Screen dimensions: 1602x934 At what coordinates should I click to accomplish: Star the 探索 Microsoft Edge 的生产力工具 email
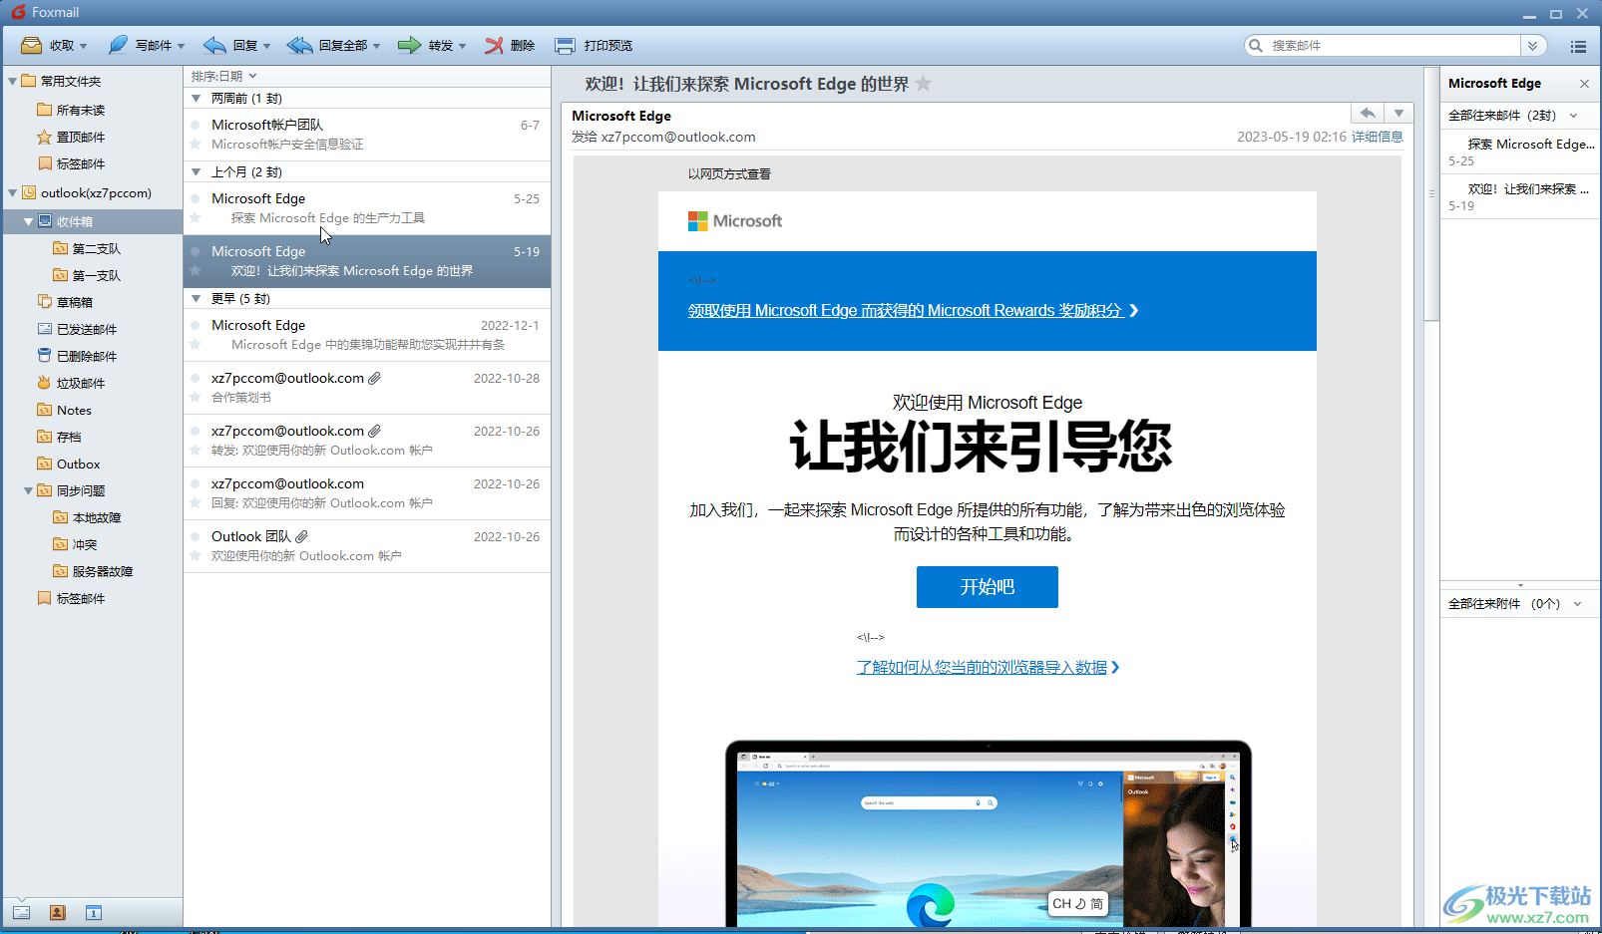tap(196, 218)
